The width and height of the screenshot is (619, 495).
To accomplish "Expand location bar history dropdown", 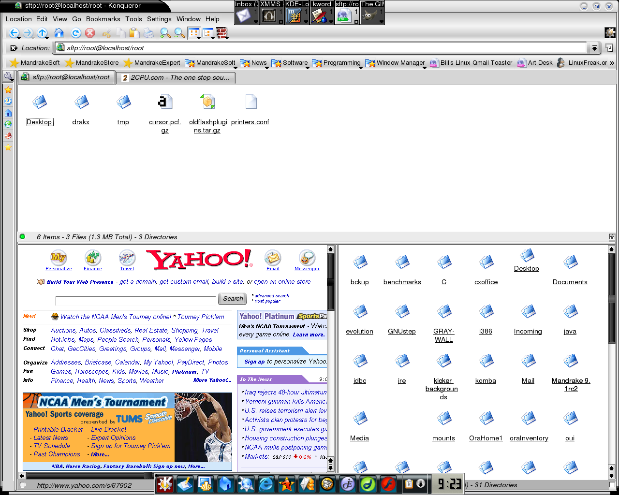I will [594, 48].
